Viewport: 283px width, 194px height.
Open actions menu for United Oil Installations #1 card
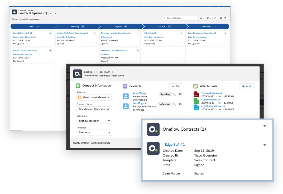(50, 51)
